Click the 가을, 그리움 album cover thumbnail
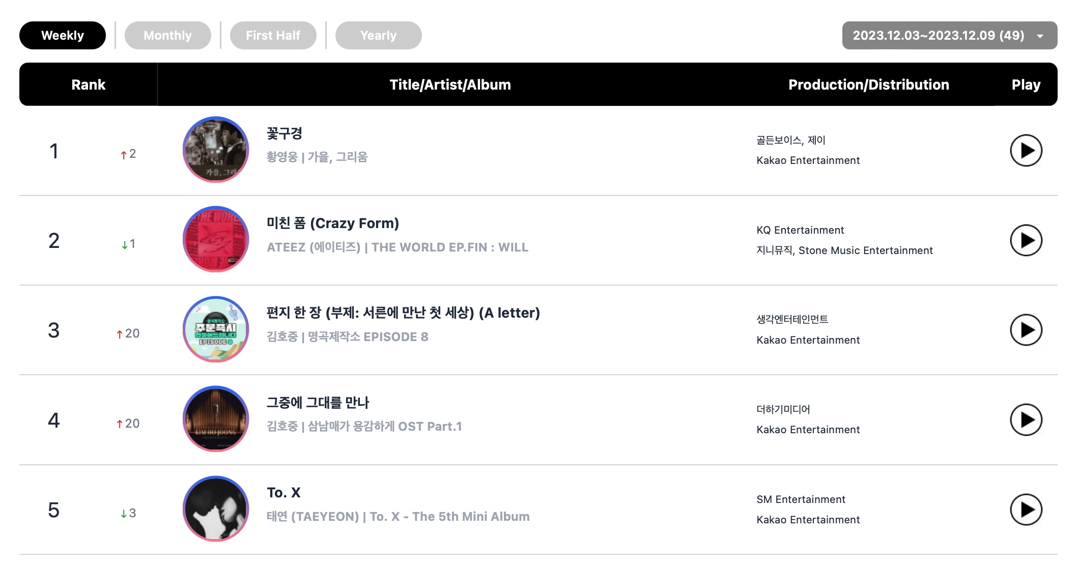 pyautogui.click(x=216, y=150)
